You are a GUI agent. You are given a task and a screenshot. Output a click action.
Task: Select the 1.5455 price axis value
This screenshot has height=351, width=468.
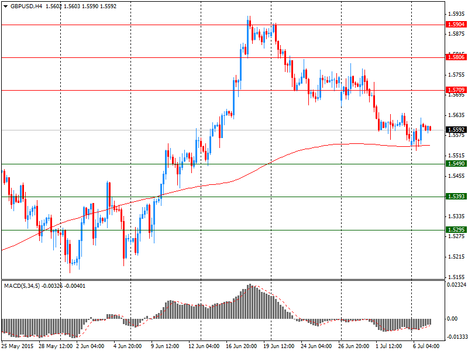pyautogui.click(x=456, y=176)
